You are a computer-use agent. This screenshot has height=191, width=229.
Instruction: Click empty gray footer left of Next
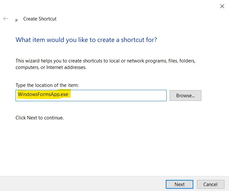pos(81,184)
